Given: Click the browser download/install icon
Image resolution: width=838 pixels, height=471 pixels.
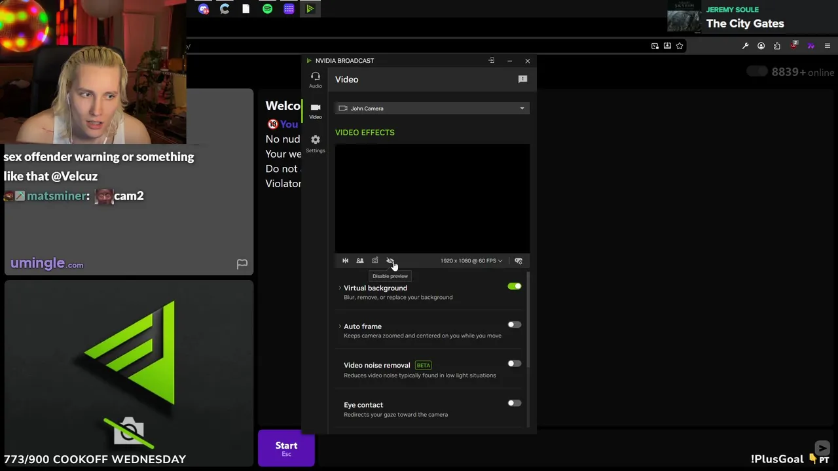Looking at the screenshot, I should coord(667,46).
